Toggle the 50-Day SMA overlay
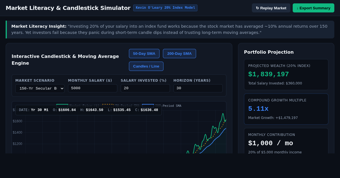 point(144,53)
